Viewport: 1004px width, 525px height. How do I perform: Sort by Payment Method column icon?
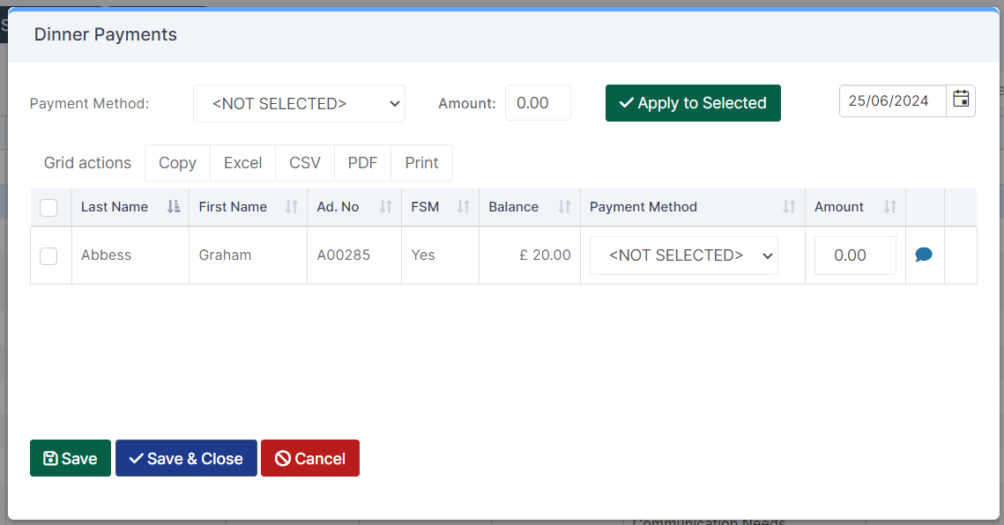[x=789, y=207]
